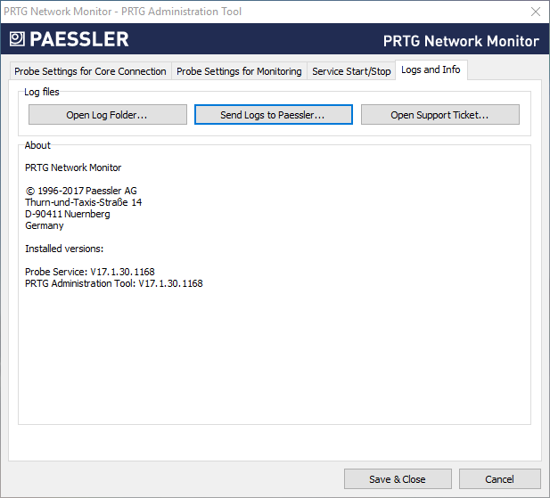Click the window title bar text
This screenshot has width=550, height=498.
[122, 12]
